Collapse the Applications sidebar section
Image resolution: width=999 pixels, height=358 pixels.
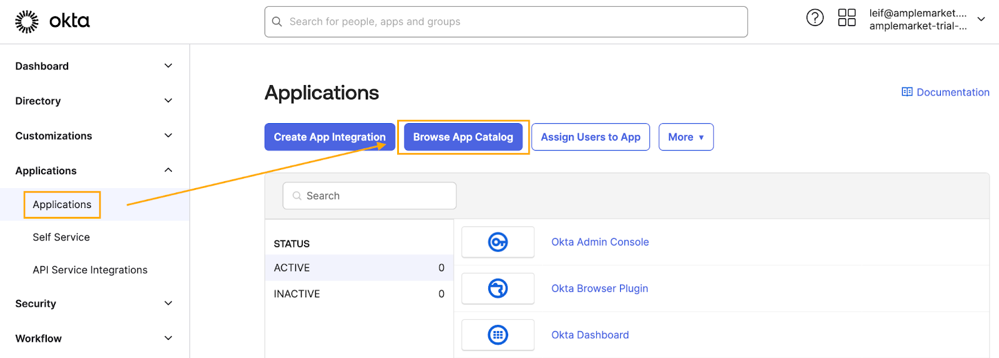pyautogui.click(x=168, y=171)
